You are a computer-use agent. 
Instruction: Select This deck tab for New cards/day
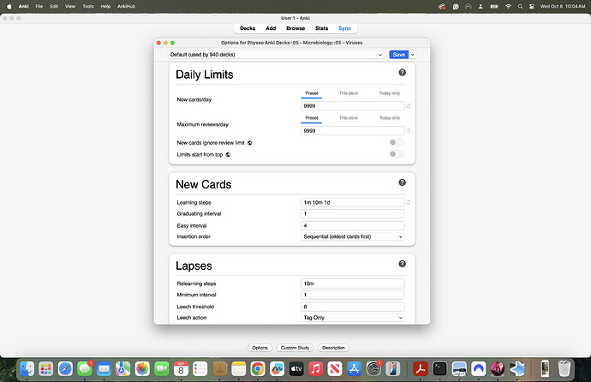pos(349,93)
